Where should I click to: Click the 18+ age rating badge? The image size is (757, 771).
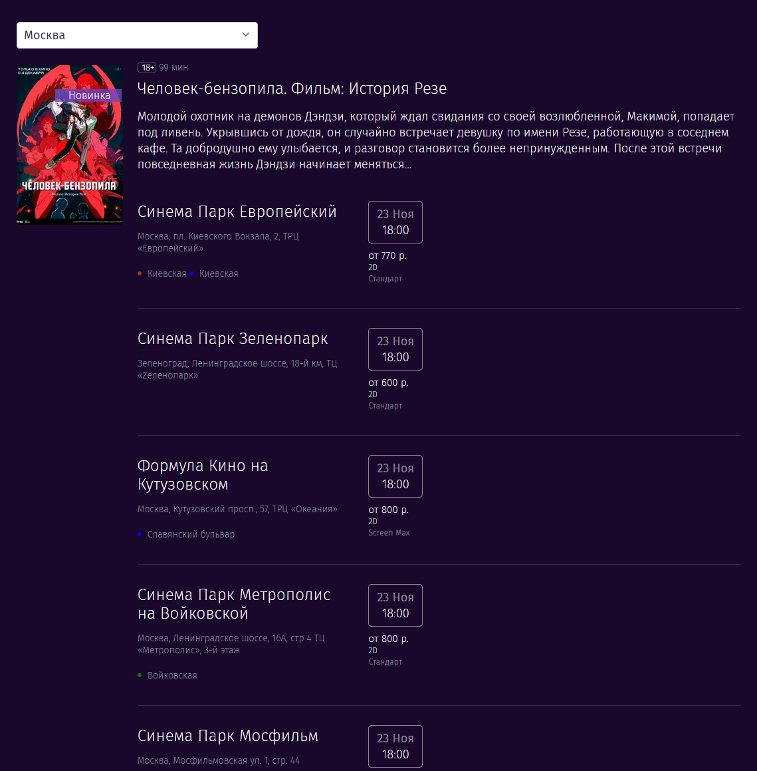pos(147,67)
